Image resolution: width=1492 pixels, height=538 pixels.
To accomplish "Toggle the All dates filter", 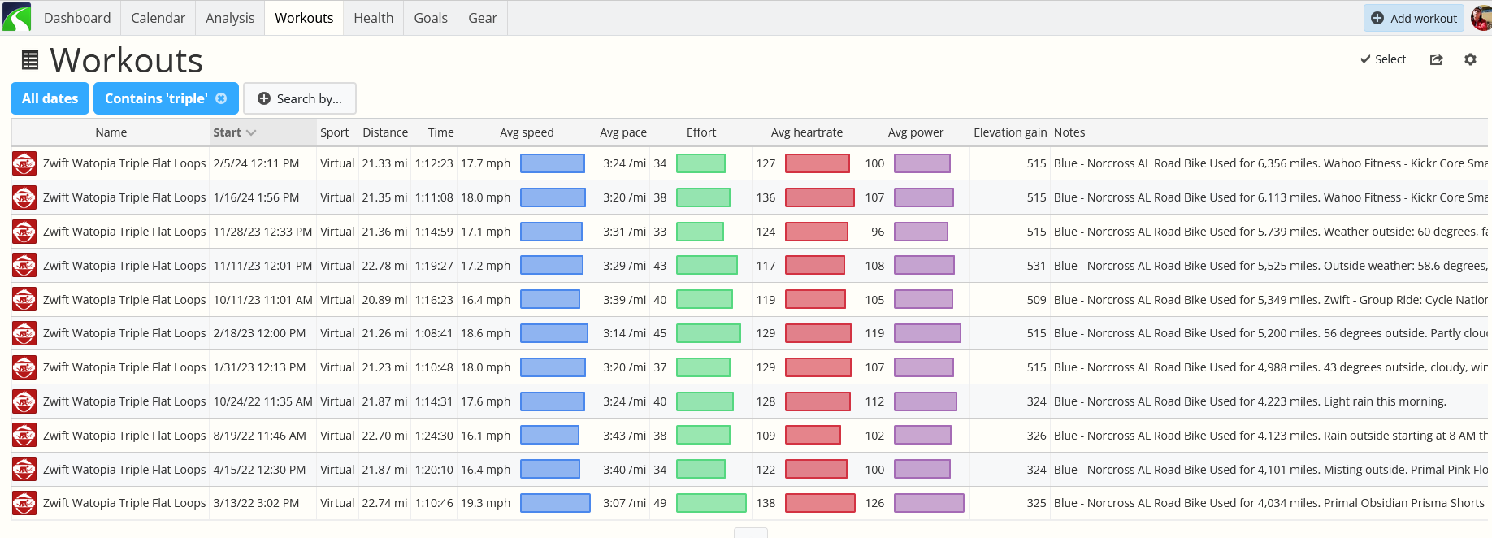I will pyautogui.click(x=50, y=98).
